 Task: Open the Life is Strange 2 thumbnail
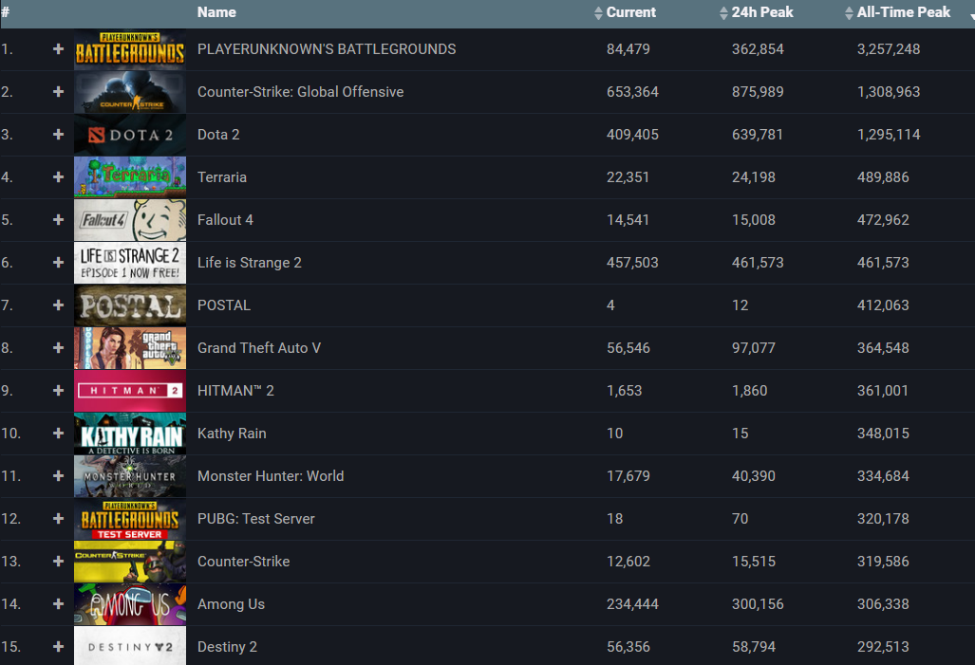130,262
